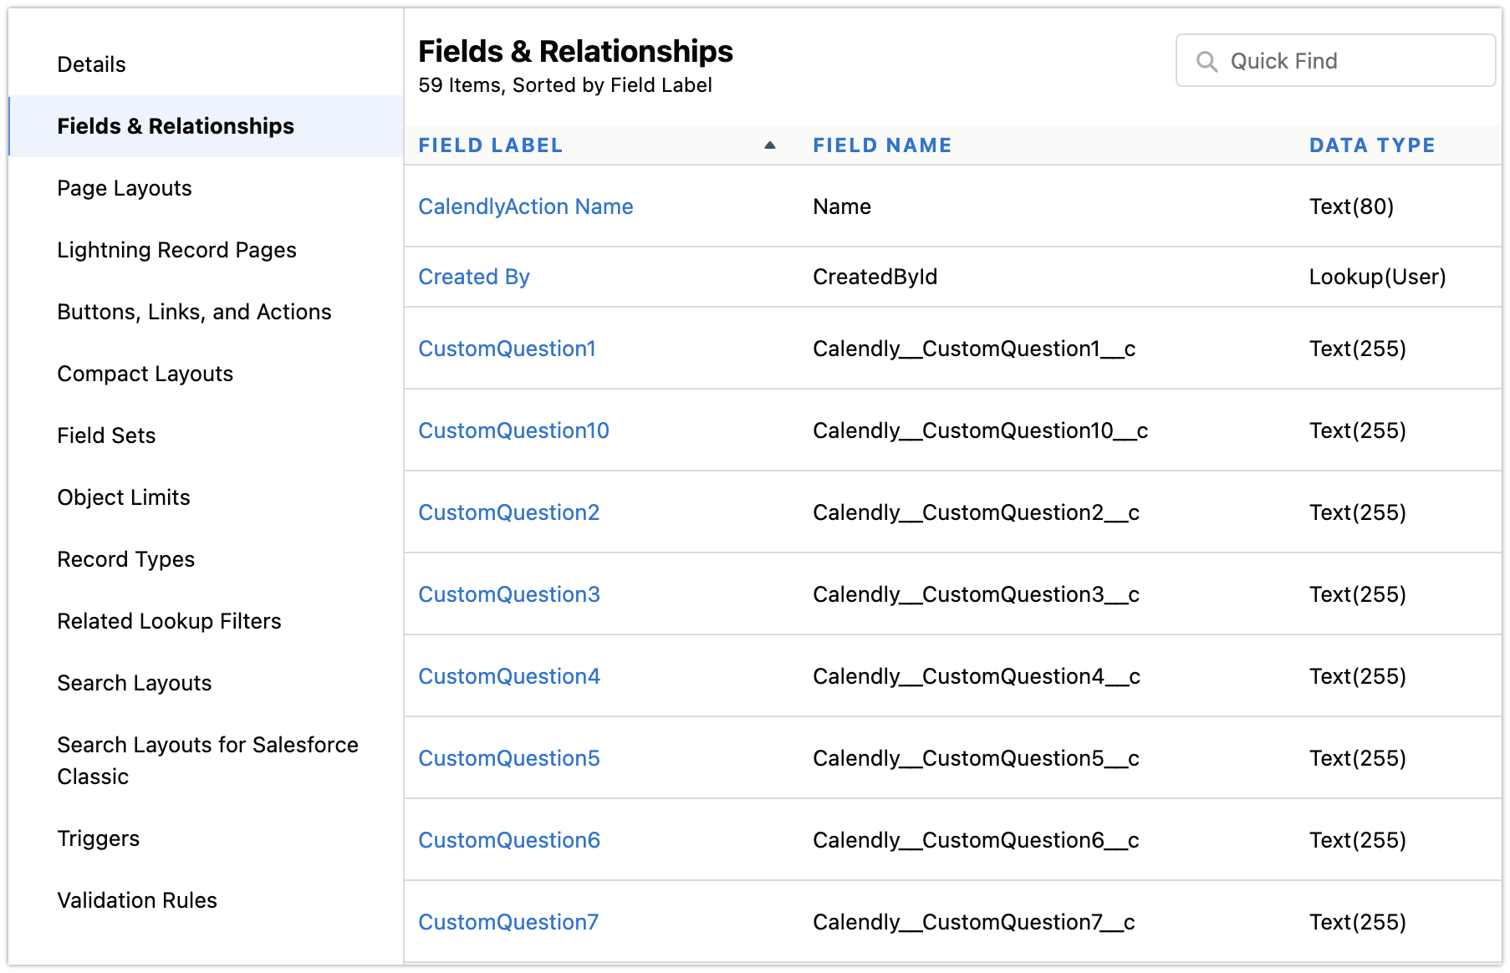Viewport: 1510px width, 973px height.
Task: Select Buttons, Links, and Actions
Action: tap(194, 311)
